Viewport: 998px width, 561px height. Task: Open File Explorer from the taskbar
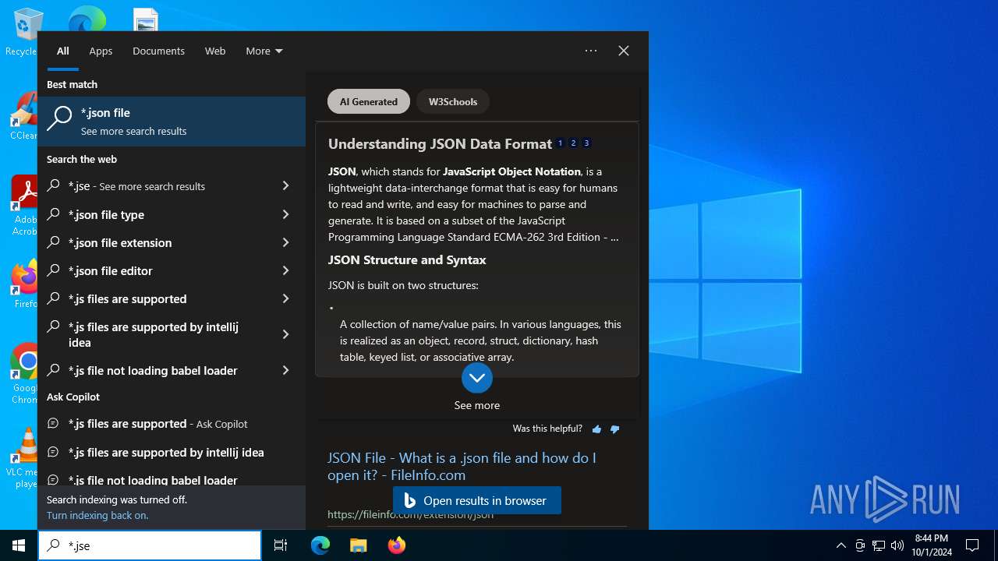click(x=358, y=545)
